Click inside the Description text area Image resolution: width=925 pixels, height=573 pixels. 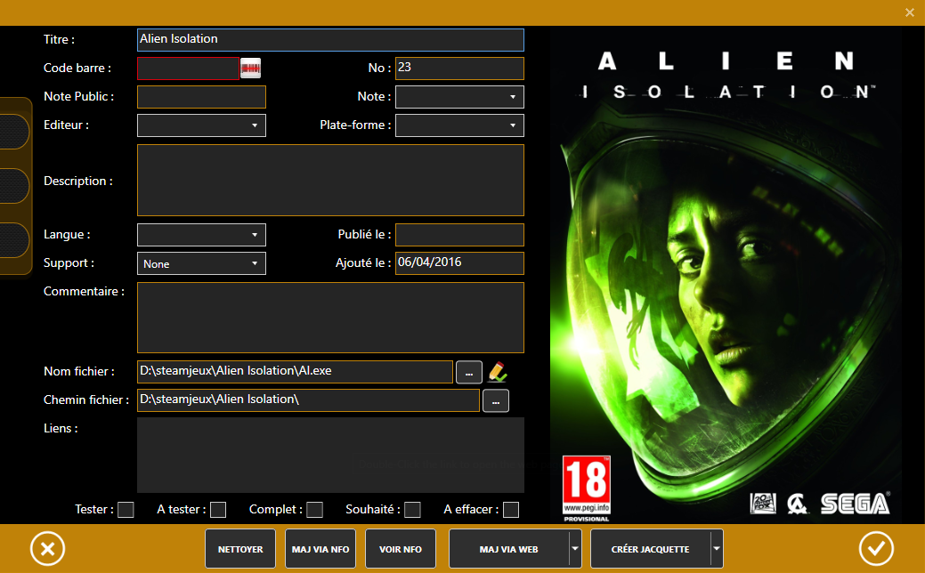[330, 181]
